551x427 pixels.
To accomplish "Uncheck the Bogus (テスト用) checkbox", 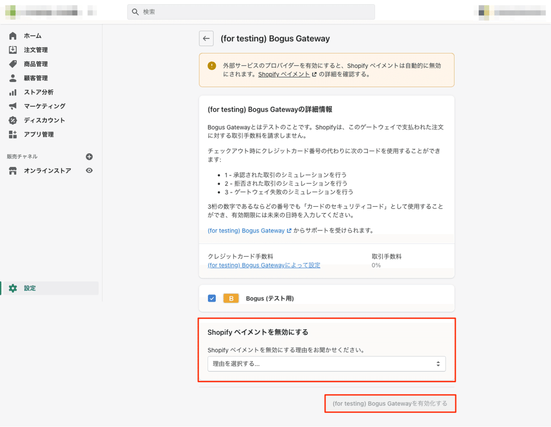I will [212, 298].
